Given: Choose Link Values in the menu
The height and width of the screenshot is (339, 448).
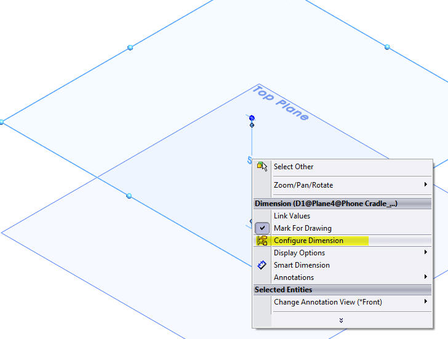Looking at the screenshot, I should (x=292, y=216).
